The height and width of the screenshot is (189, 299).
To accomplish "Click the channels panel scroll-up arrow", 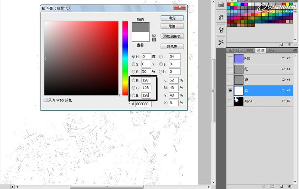I will pyautogui.click(x=295, y=56).
